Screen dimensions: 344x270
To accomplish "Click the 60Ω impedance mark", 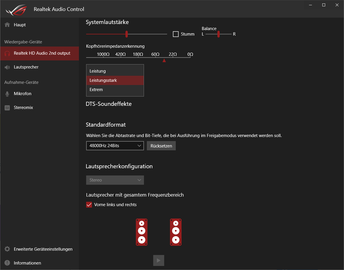I will (x=155, y=54).
